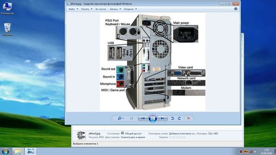Expand the Открыть dropdown
This screenshot has height=155, width=276.
coord(130,9)
